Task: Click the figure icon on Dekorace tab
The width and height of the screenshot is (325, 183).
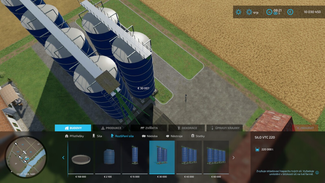Action: point(179,128)
